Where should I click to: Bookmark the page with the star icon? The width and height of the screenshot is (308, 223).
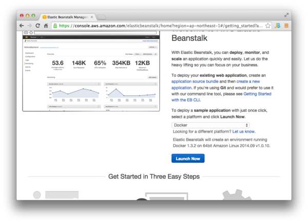268,26
